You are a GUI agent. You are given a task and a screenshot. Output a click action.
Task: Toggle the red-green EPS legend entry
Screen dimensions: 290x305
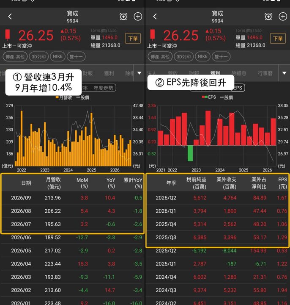pyautogui.click(x=209, y=97)
